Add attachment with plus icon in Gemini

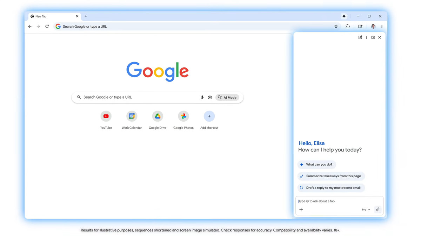301,209
